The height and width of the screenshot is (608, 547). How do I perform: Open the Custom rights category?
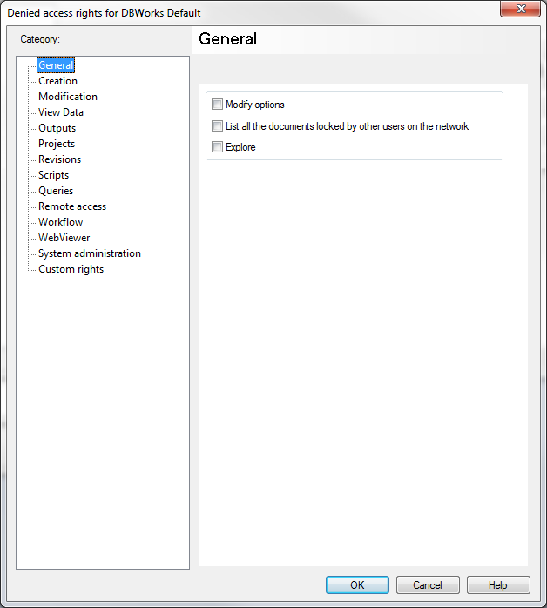tap(71, 269)
